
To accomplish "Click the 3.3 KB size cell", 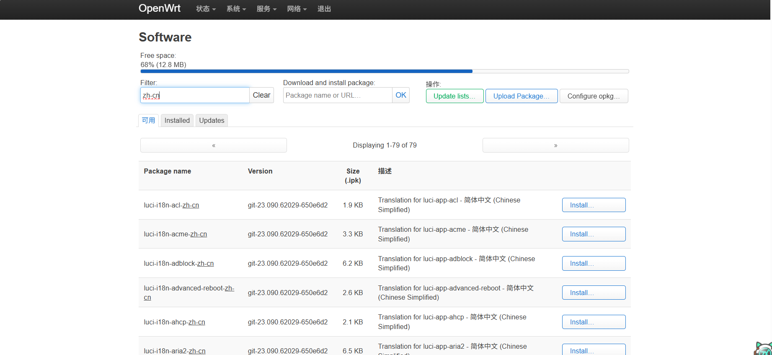I will tap(353, 234).
